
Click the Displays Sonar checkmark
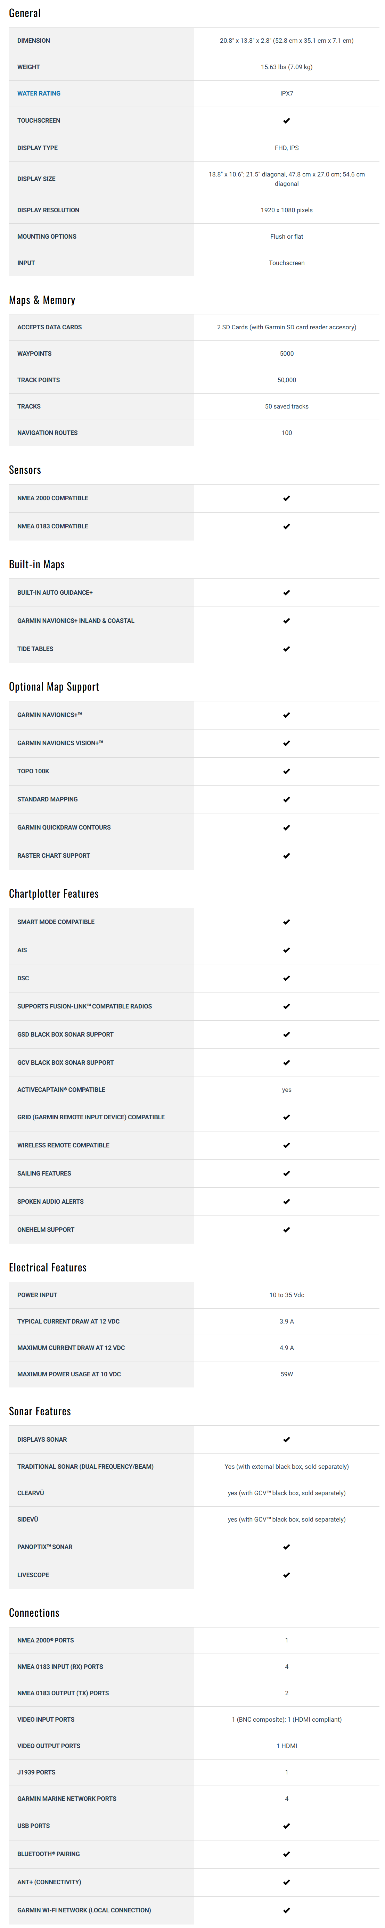[286, 1439]
